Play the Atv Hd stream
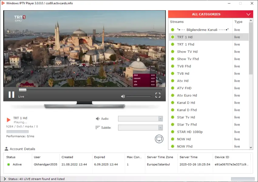Image resolution: width=258 pixels, height=182 pixels. point(209,81)
